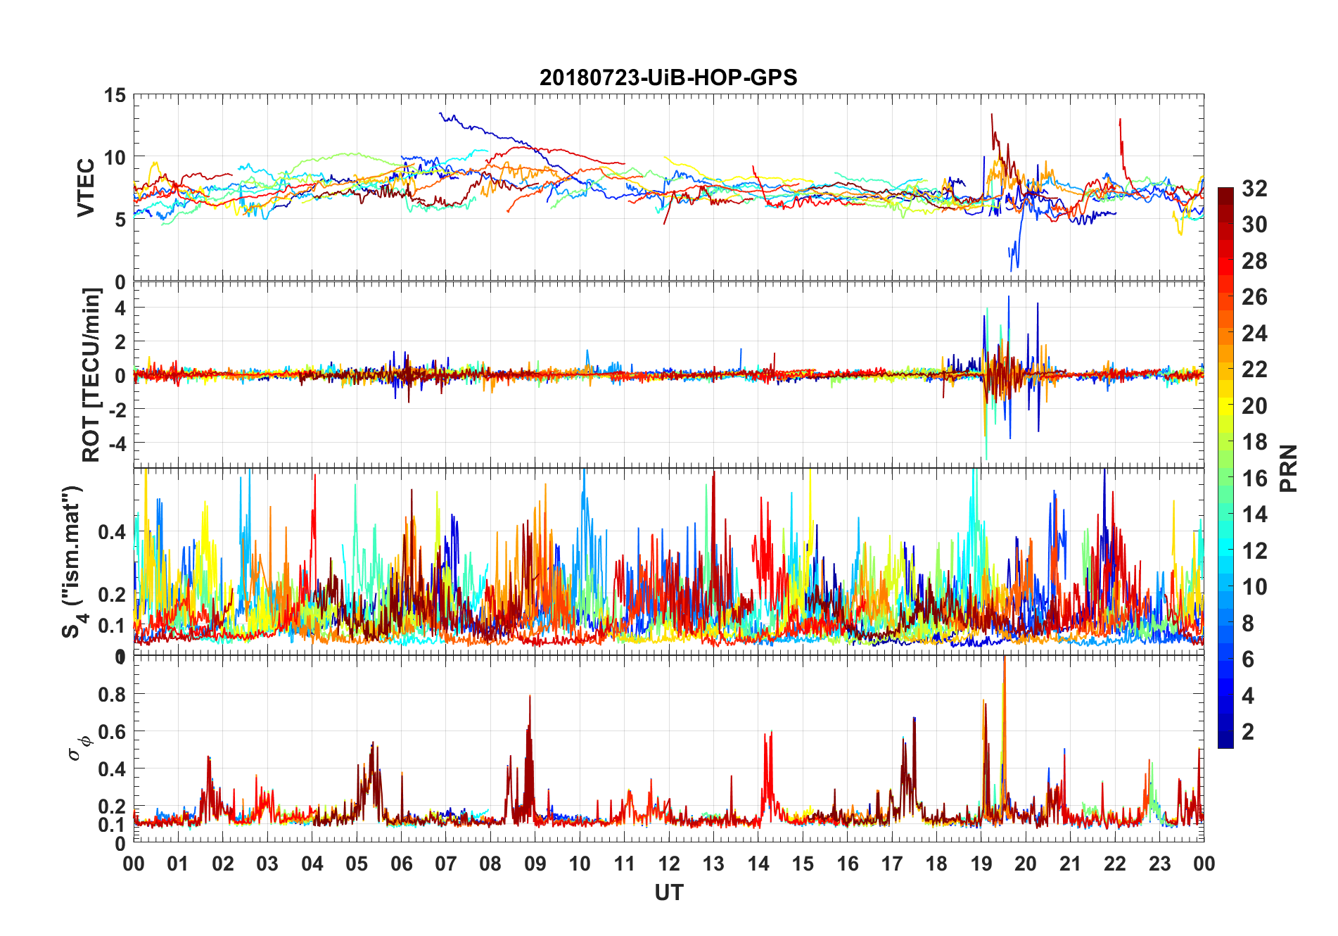Viewport: 1338px width, 936px height.
Task: Click x-axis tick label 06
Action: pos(401,864)
